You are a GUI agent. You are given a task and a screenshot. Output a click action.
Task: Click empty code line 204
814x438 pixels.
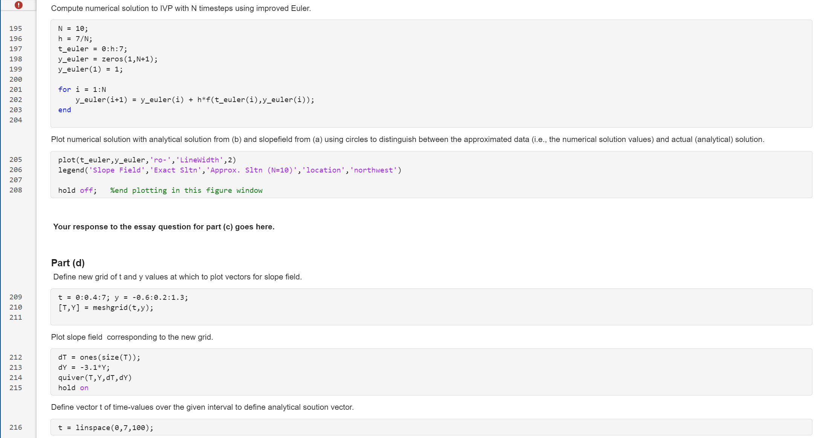click(431, 120)
